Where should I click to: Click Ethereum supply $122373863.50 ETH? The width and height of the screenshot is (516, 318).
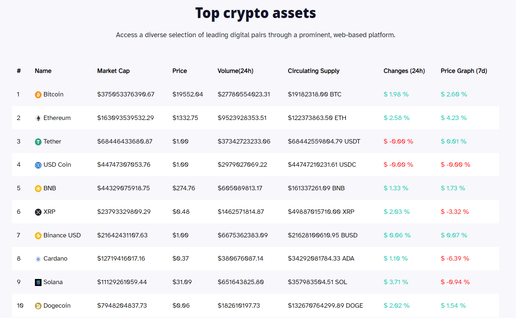pos(317,118)
